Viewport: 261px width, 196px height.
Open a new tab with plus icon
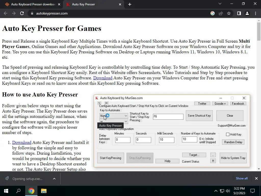tap(130, 5)
